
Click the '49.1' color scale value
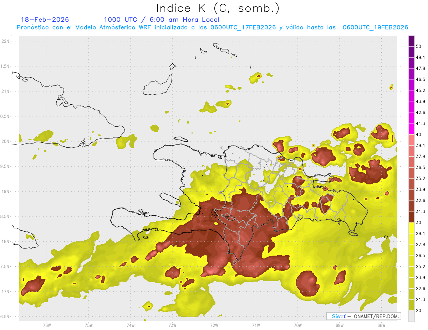coord(421,57)
